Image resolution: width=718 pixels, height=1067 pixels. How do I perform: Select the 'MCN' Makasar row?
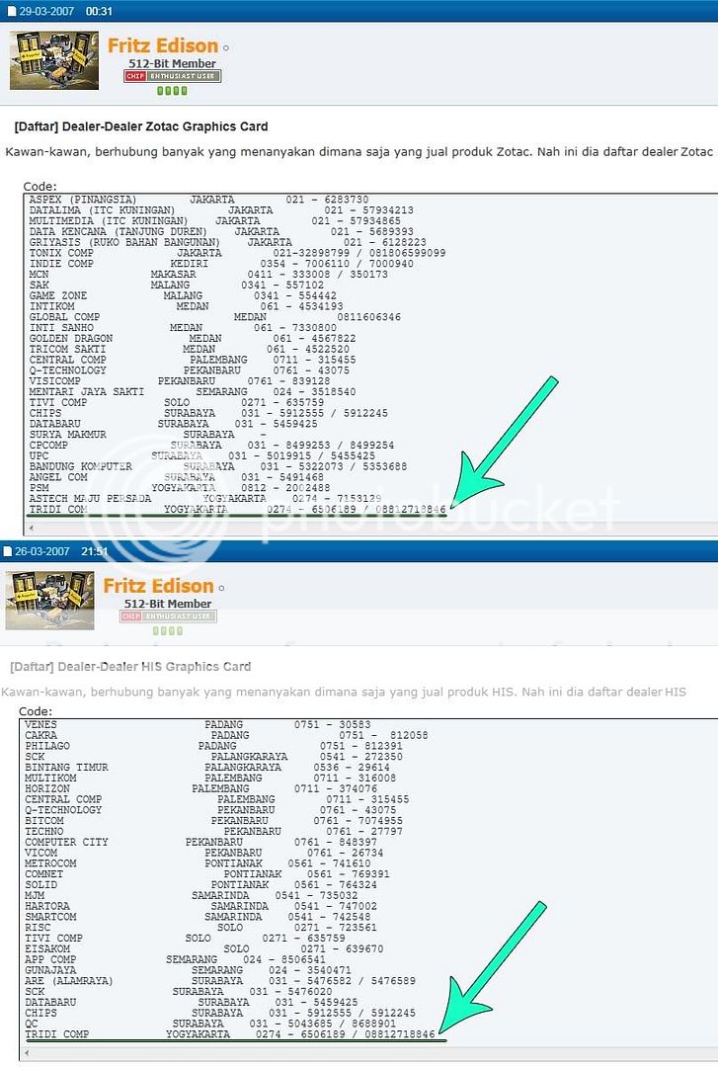[208, 275]
